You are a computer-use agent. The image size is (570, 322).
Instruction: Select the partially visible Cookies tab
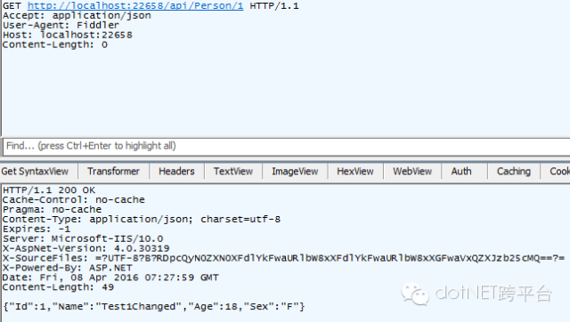click(x=558, y=172)
